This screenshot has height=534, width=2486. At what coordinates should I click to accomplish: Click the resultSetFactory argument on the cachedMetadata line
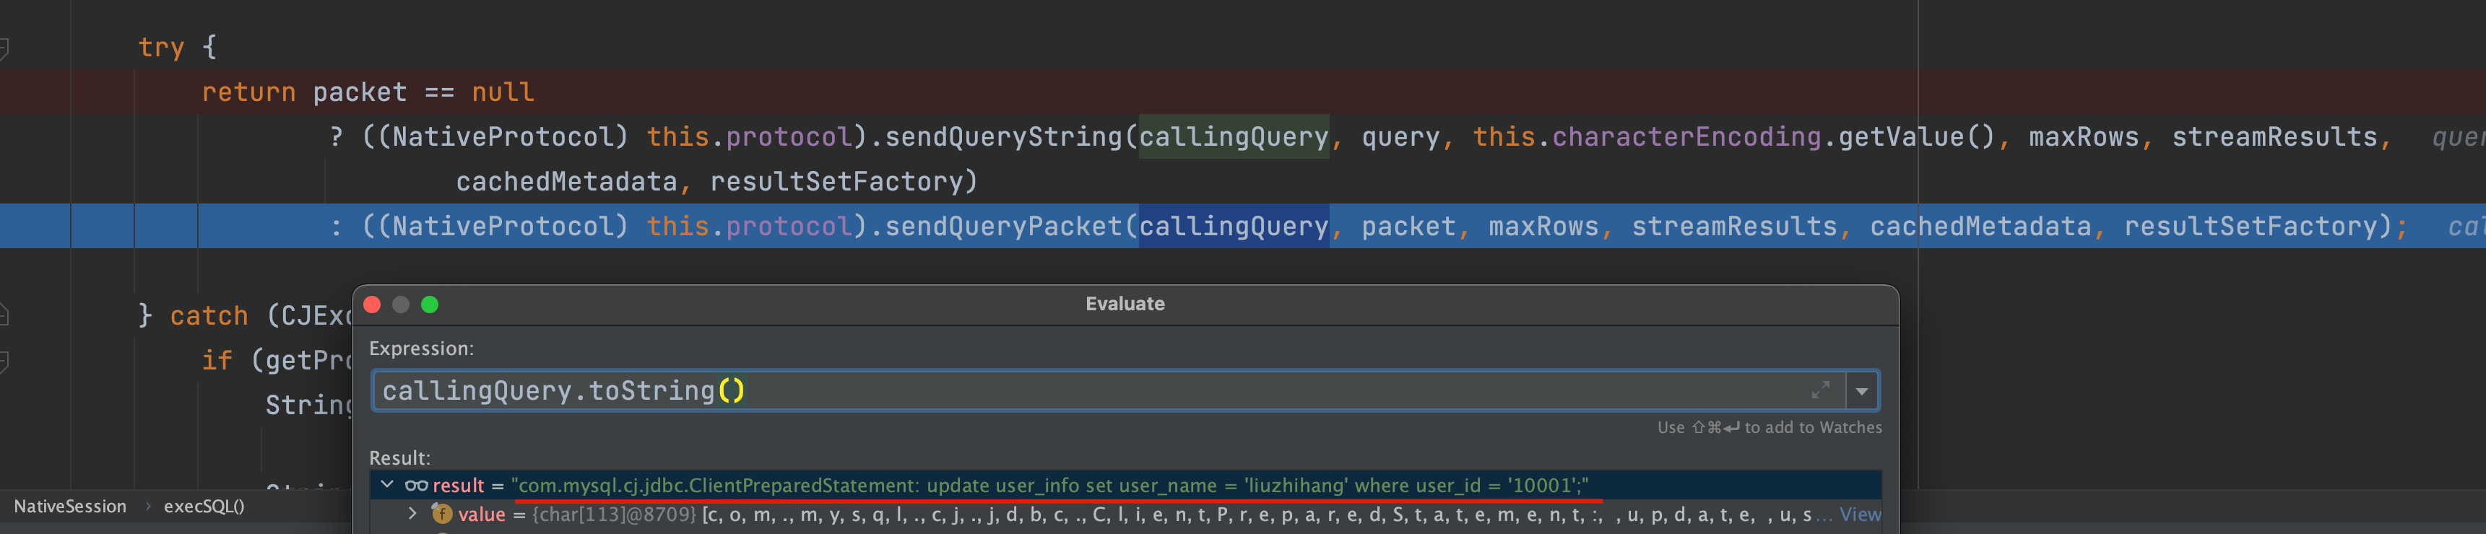pos(836,181)
